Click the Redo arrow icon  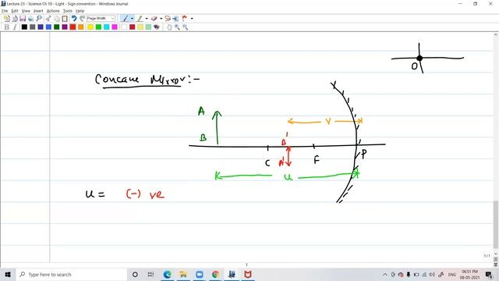coord(82,19)
